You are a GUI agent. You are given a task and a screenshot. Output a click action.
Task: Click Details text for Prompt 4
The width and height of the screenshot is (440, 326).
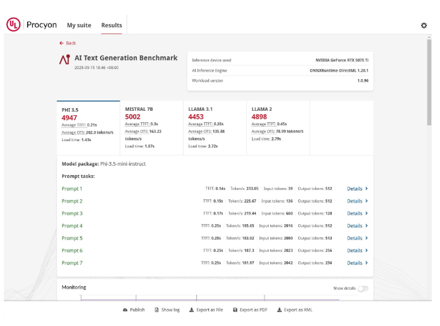click(x=355, y=225)
